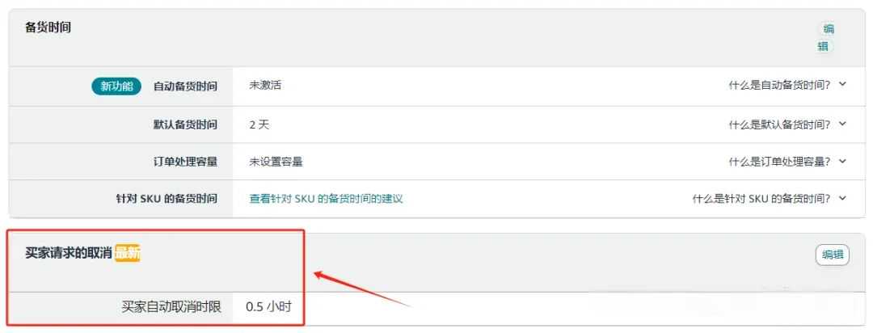Expand chevron beside 什么是默认备货时间?
873x333 pixels.
coord(842,124)
